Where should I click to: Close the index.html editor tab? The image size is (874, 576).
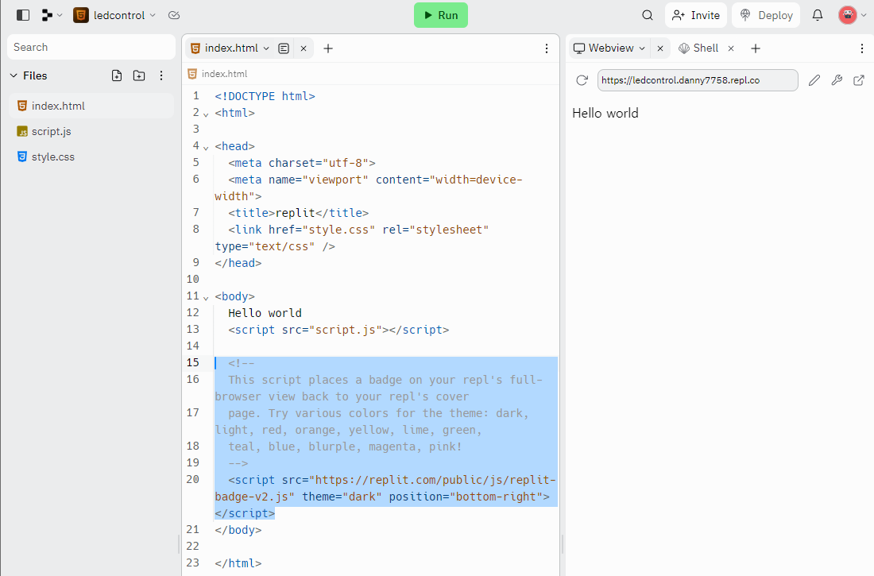304,48
